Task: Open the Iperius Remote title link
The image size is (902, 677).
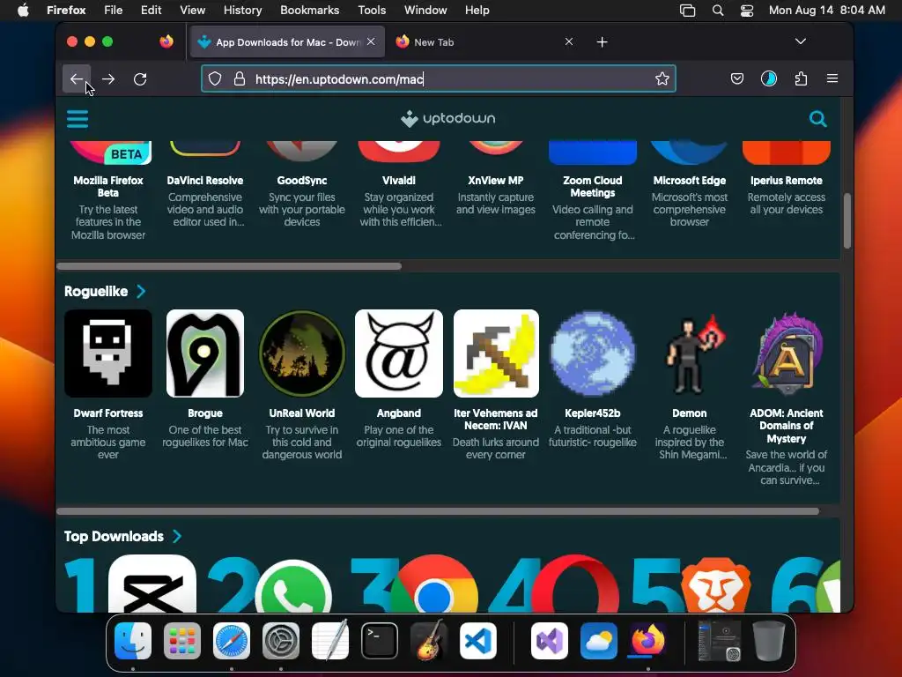Action: [x=787, y=180]
